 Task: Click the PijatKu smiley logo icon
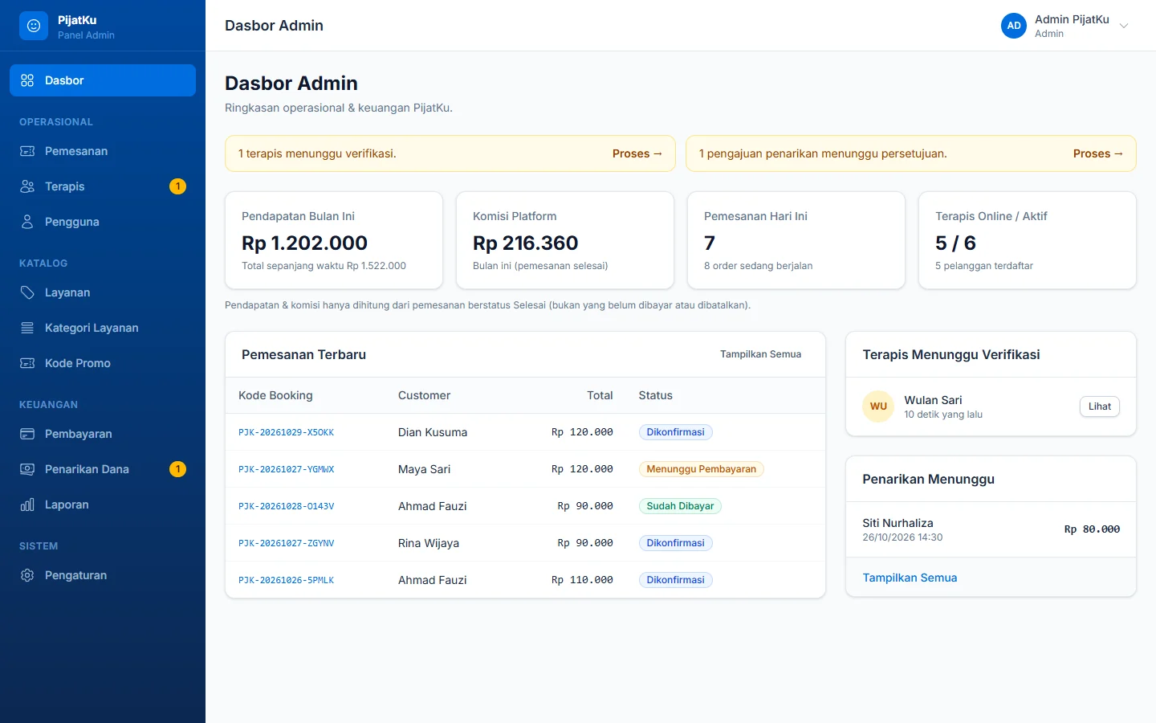click(x=34, y=26)
